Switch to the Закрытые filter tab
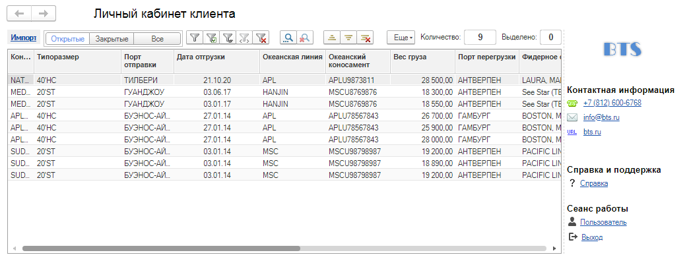Viewport: 689px width, 261px height. (112, 39)
